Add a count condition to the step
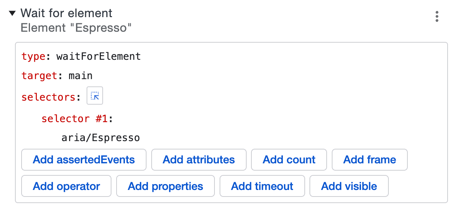Image resolution: width=456 pixels, height=210 pixels. 289,160
